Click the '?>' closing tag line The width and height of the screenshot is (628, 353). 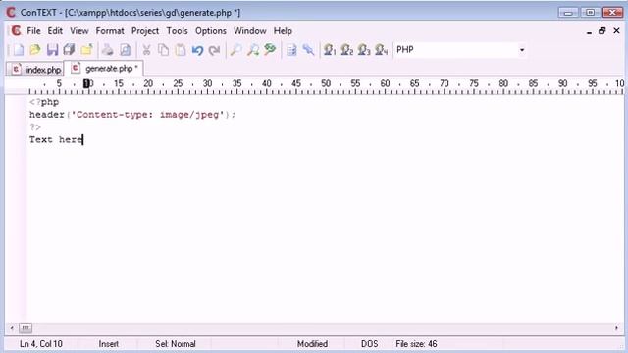[35, 127]
